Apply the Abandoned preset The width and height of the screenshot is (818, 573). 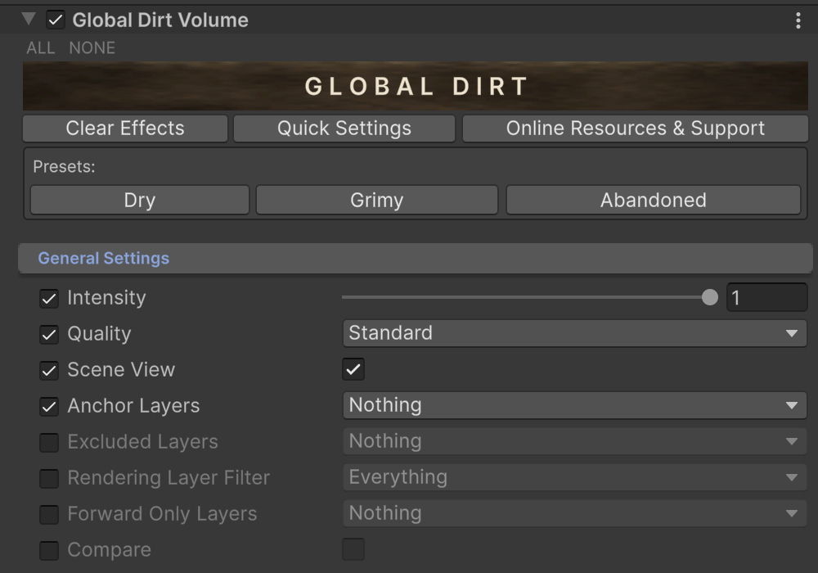click(653, 200)
